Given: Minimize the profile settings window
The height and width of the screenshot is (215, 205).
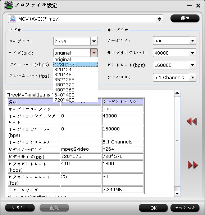Looking at the screenshot, I should click(189, 6).
